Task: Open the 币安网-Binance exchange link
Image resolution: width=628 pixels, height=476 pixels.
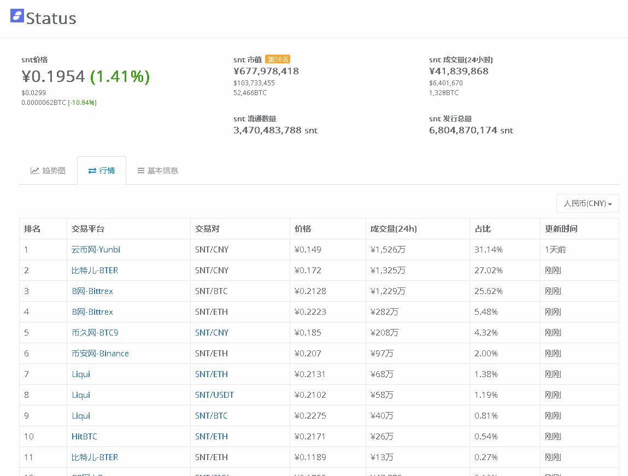Action: click(x=100, y=353)
